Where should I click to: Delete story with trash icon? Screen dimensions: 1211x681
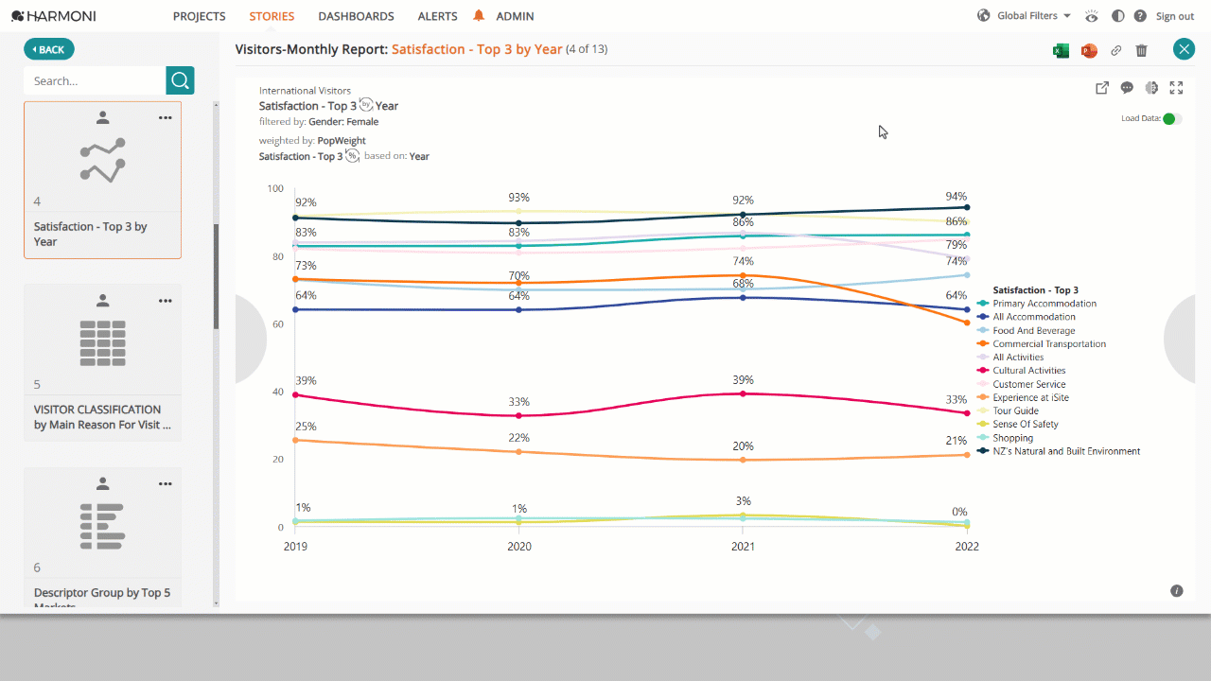[x=1142, y=51]
